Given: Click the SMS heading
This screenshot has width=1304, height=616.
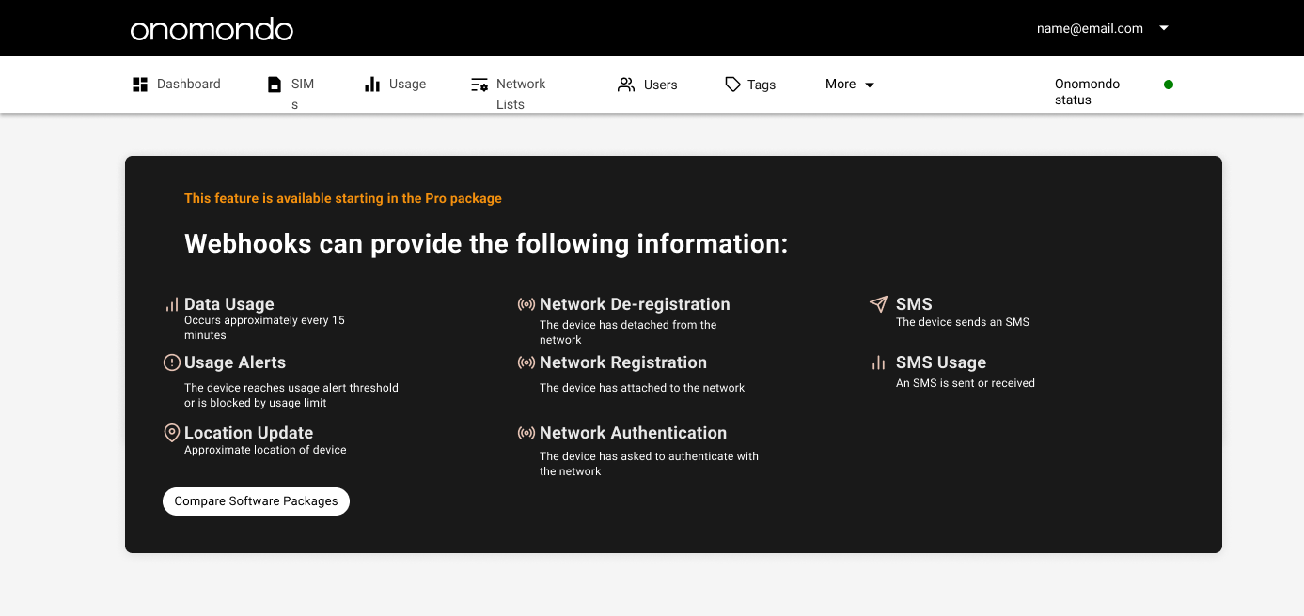Looking at the screenshot, I should [914, 304].
